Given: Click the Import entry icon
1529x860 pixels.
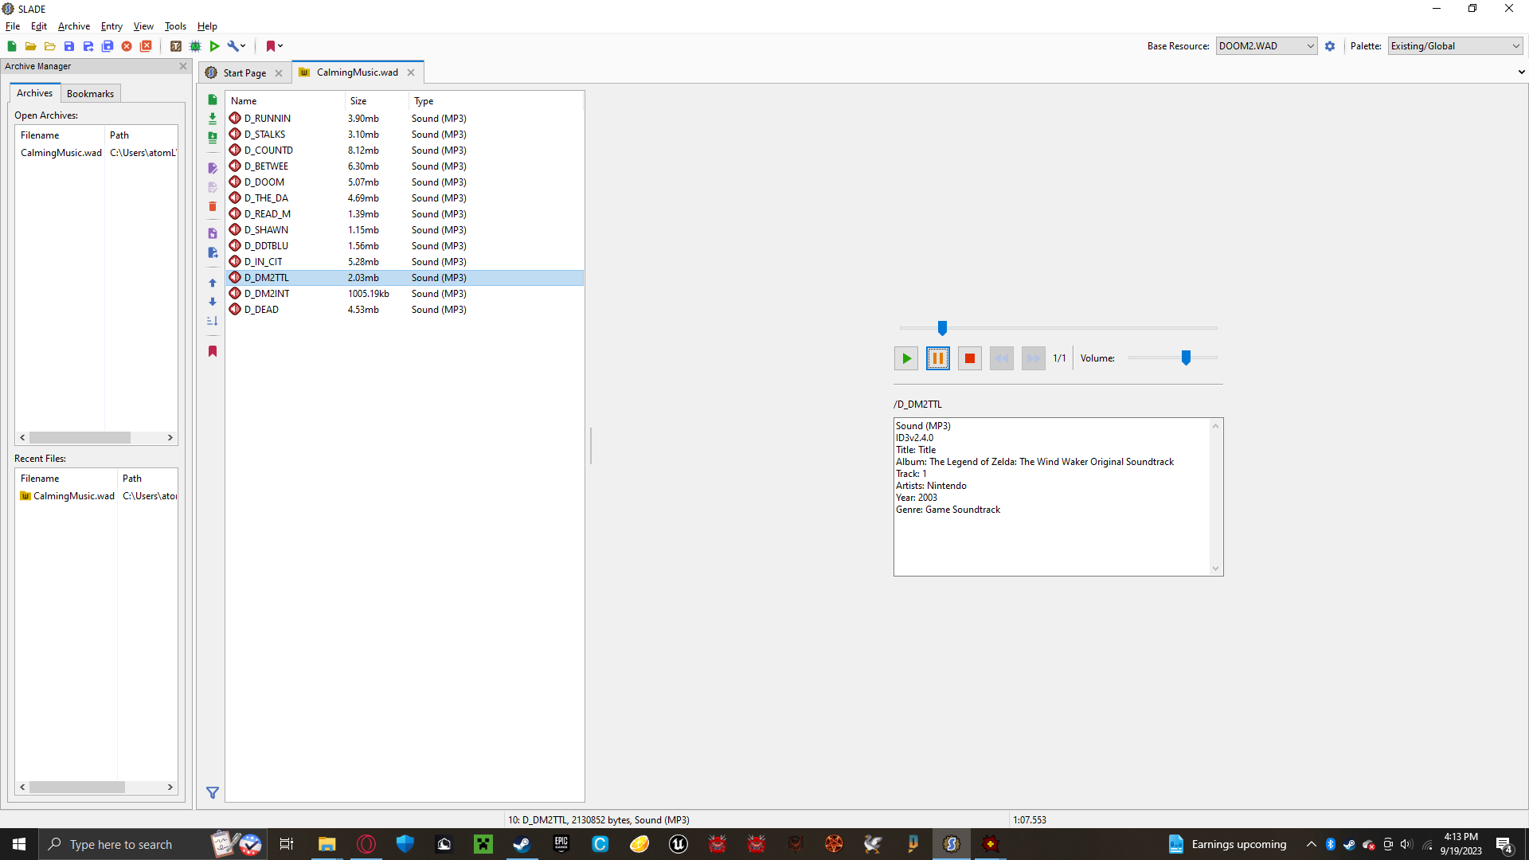Looking at the screenshot, I should [213, 233].
